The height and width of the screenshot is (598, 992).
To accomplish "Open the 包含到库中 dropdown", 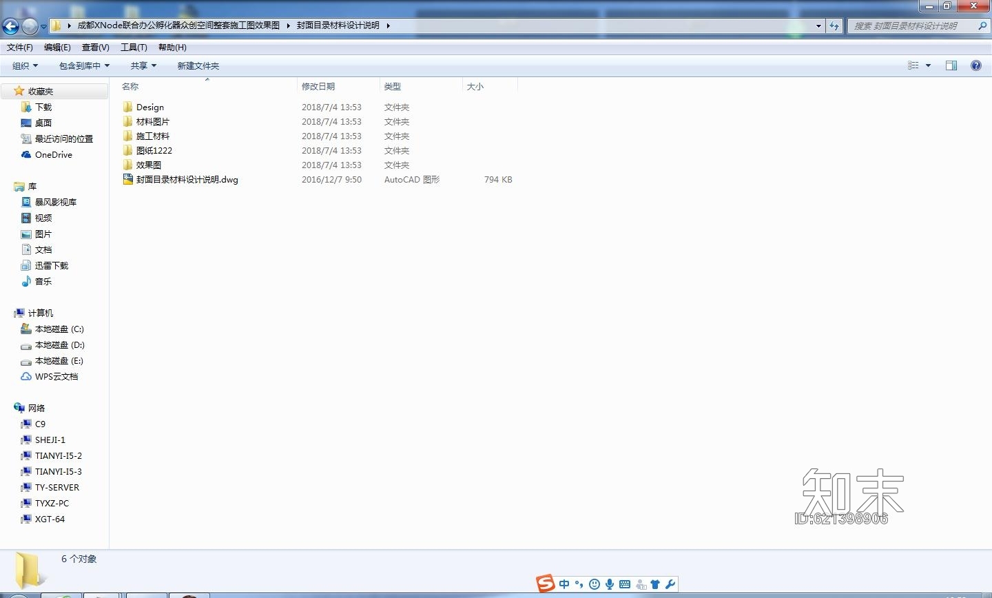I will click(84, 66).
